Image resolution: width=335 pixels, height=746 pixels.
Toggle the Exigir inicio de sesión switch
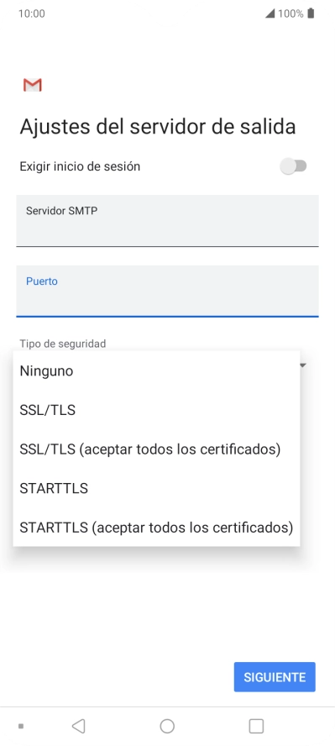[x=293, y=166]
